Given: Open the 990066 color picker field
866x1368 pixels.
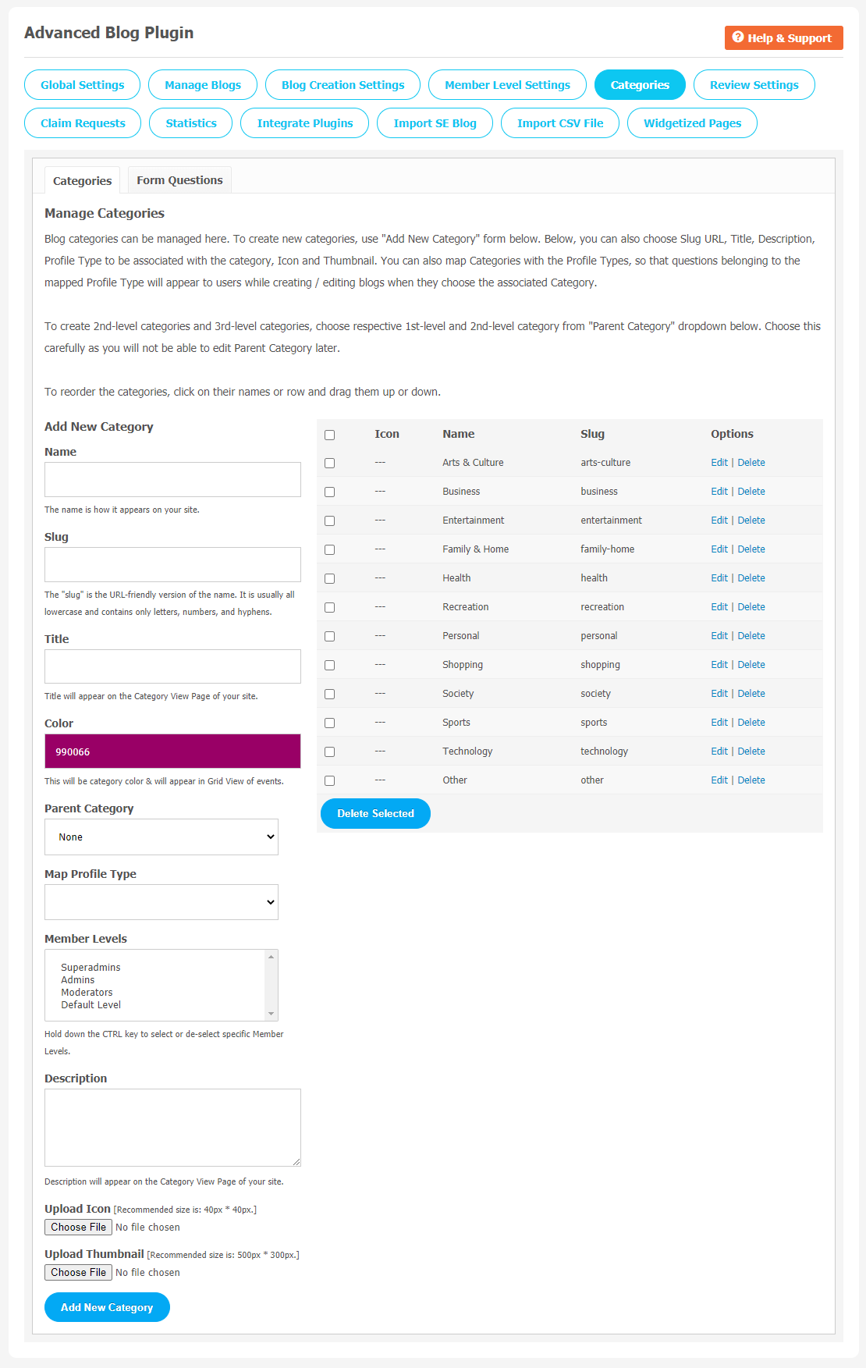Looking at the screenshot, I should click(x=172, y=752).
